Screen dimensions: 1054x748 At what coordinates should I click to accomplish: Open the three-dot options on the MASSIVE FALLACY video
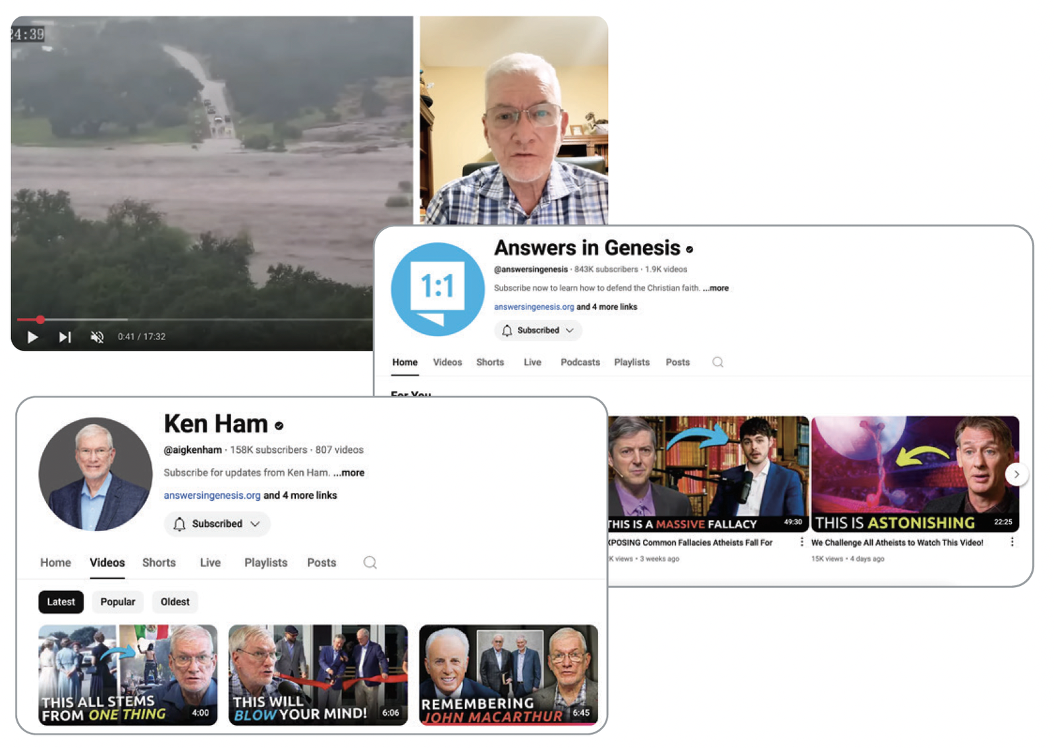pyautogui.click(x=801, y=542)
